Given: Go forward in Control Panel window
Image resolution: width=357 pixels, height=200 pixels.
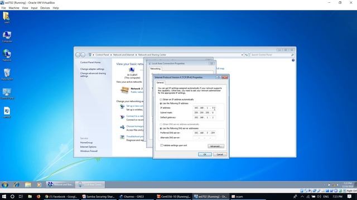Looking at the screenshot, I should coord(83,54).
